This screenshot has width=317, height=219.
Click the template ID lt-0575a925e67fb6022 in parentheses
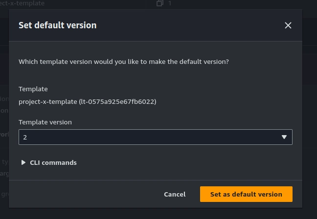coord(117,101)
